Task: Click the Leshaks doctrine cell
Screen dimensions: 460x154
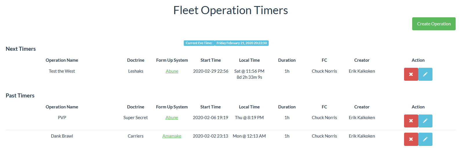Action: pos(136,71)
